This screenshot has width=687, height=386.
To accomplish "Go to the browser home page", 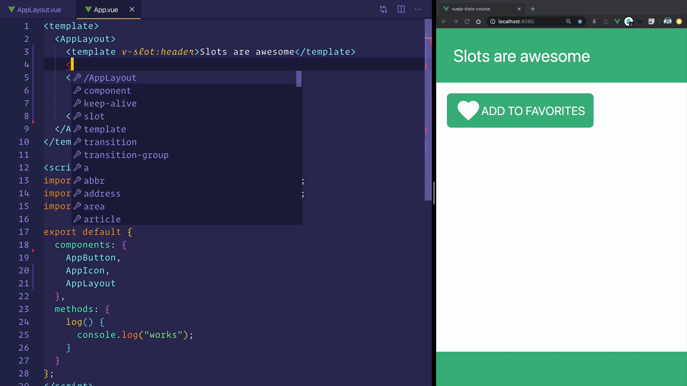I will 478,21.
